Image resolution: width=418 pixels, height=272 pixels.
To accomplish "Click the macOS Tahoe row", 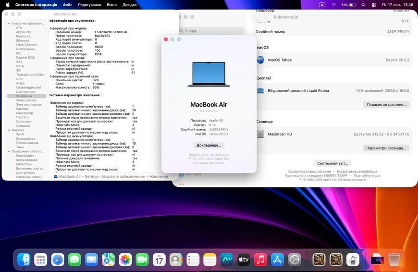I will 333,60.
